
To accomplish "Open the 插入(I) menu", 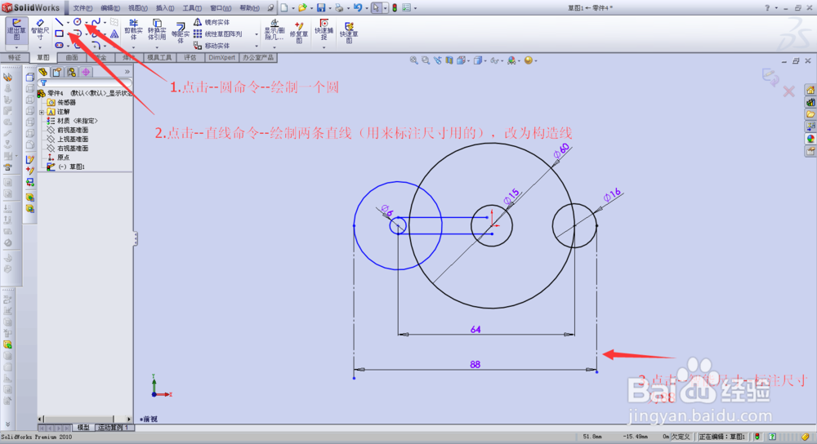I will (165, 8).
